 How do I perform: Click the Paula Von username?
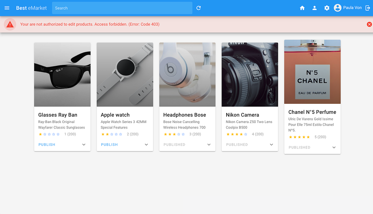point(352,8)
